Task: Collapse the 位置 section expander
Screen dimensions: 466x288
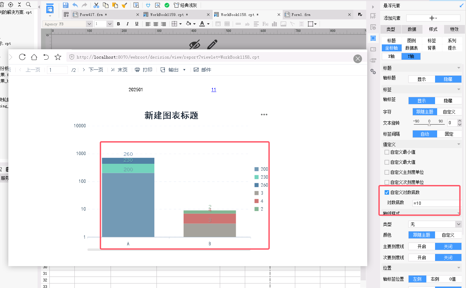Action: [459, 268]
